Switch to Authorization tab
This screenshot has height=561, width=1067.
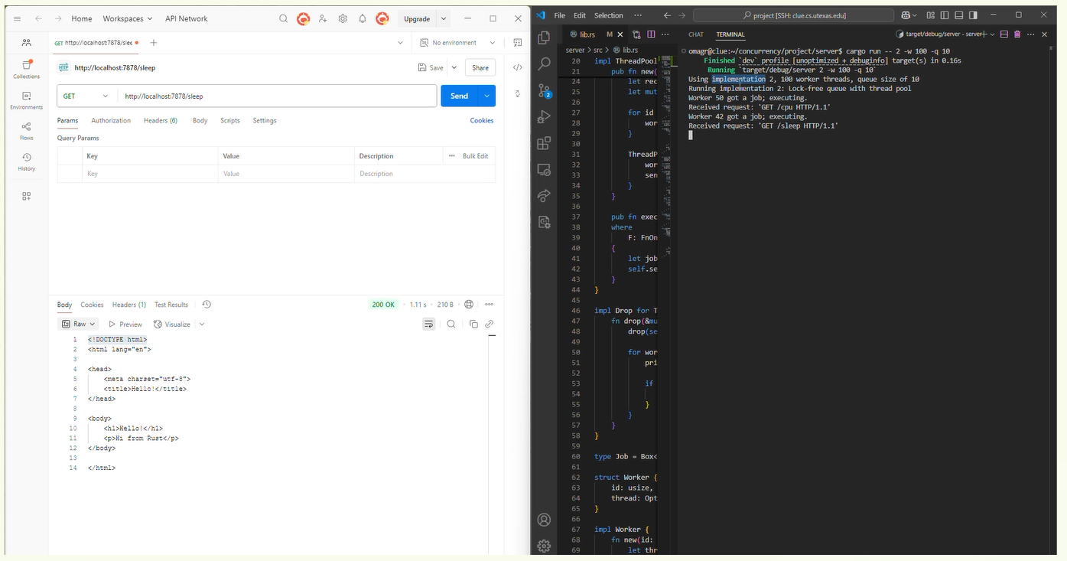111,120
